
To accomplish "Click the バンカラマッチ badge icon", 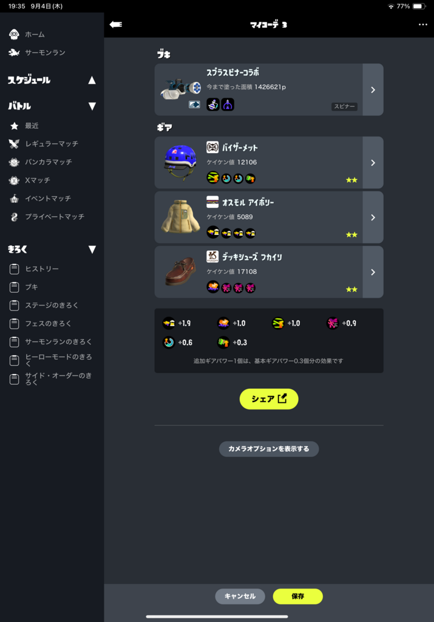I will pyautogui.click(x=15, y=162).
